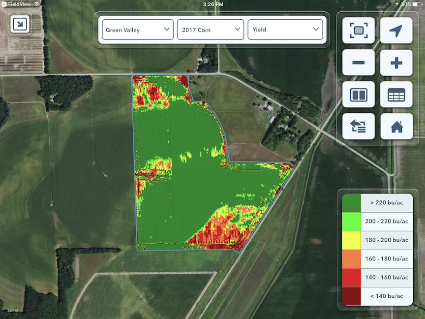The image size is (425, 319).
Task: Tap the '200 - 220 bu/ac' legend label
Action: (387, 222)
